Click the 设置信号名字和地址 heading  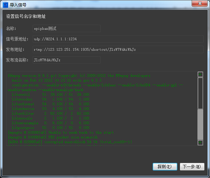[x=26, y=17]
